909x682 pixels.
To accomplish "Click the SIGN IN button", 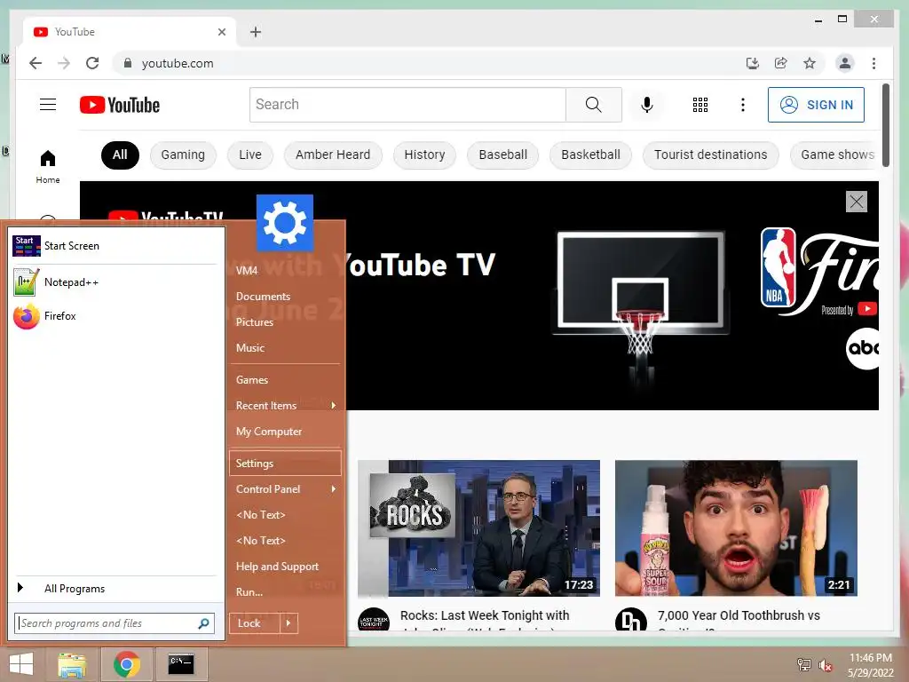I will click(816, 105).
